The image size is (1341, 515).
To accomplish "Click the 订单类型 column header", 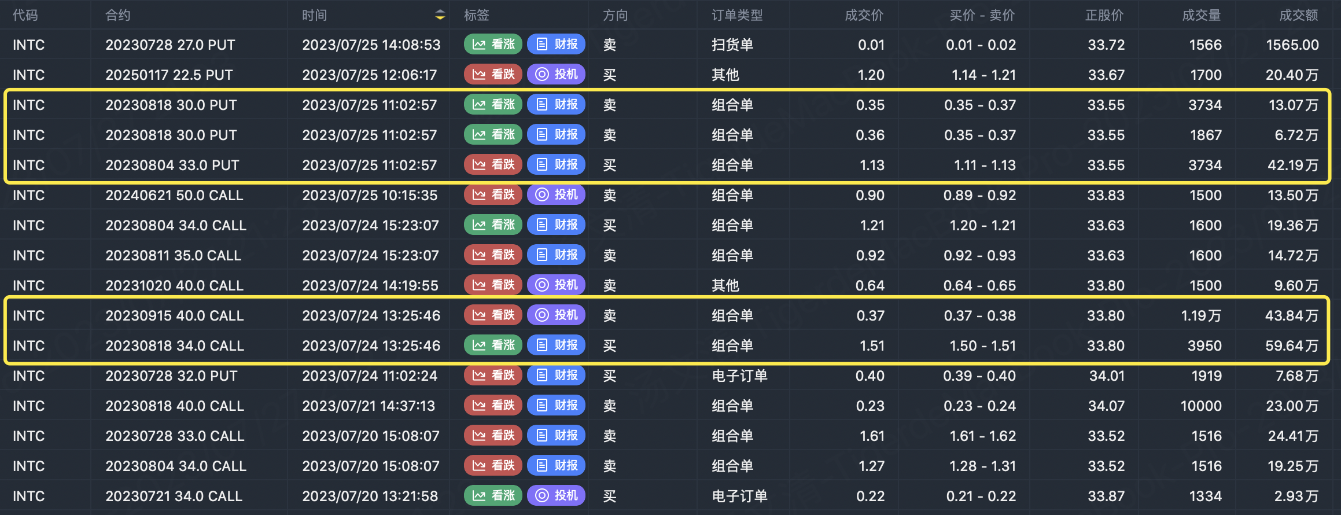I will (x=737, y=15).
